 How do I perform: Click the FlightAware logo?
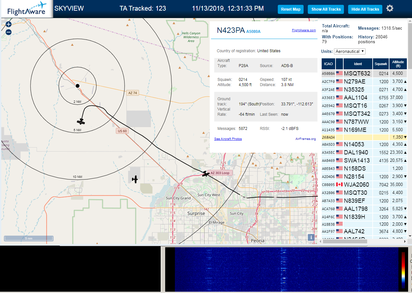pyautogui.click(x=26, y=9)
